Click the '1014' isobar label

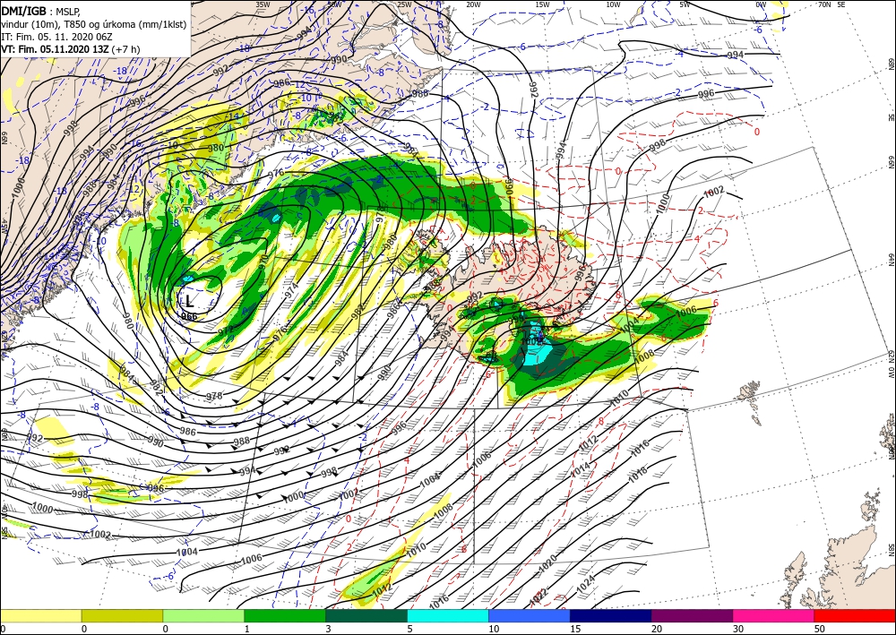[581, 470]
